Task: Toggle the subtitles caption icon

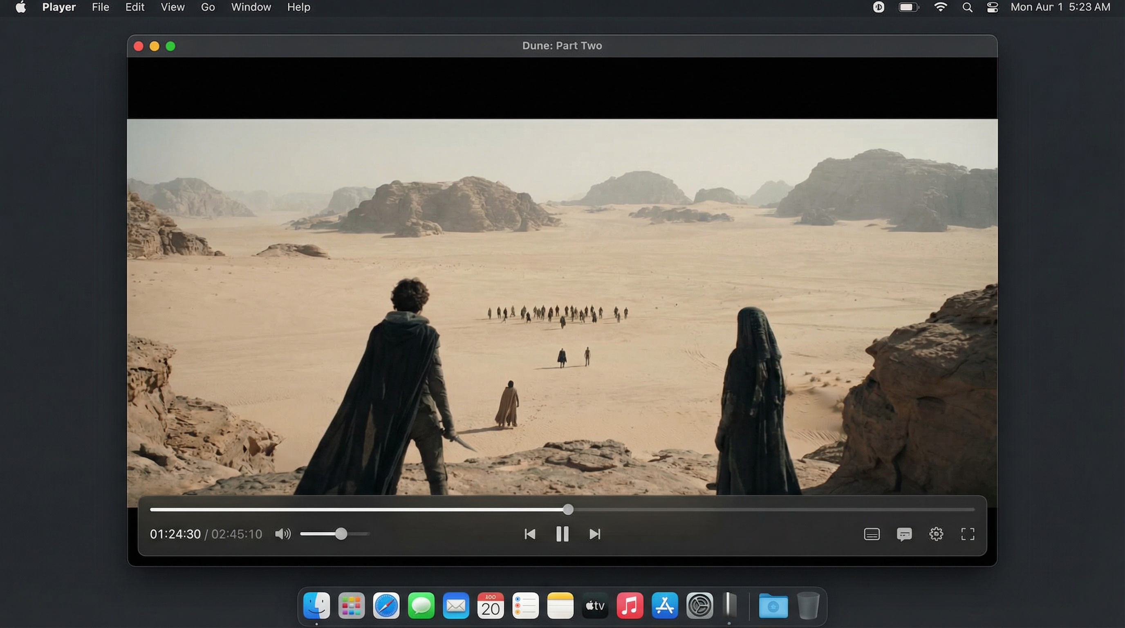Action: click(x=903, y=534)
